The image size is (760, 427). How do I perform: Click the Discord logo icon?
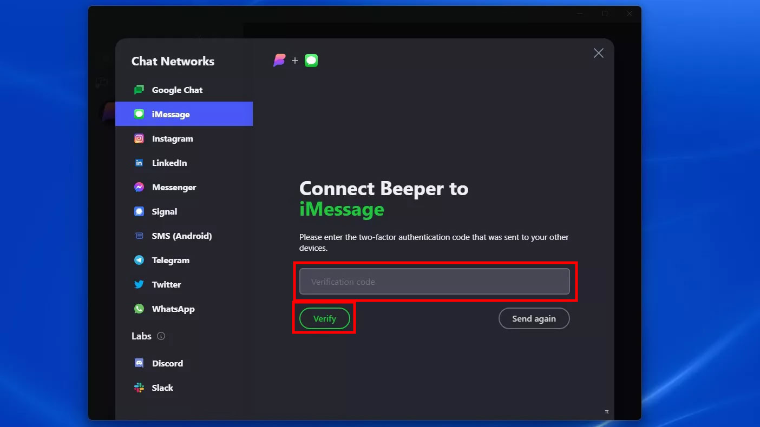coord(139,363)
